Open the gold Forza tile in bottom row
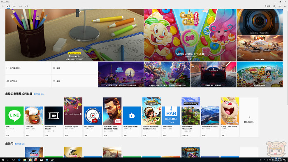This screenshot has height=162, width=288. tap(73, 152)
